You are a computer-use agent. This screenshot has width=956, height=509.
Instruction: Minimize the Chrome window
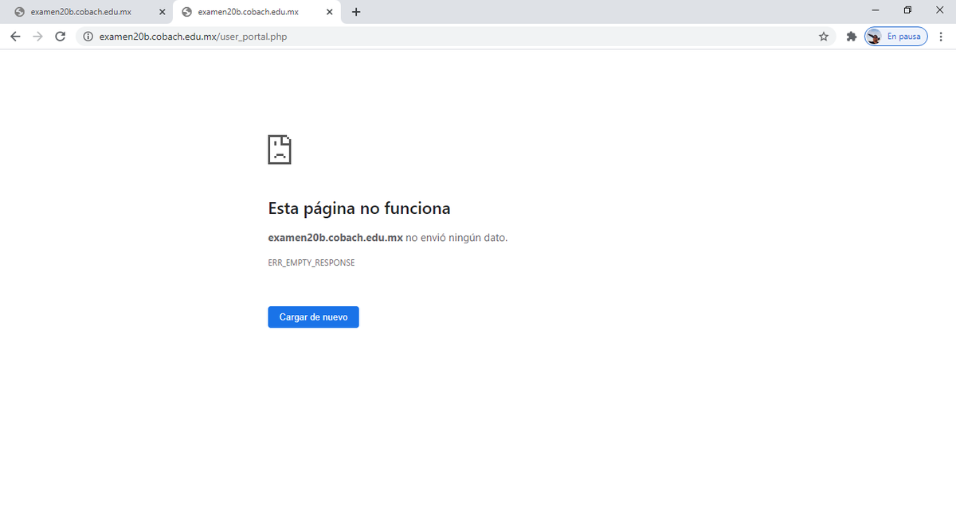point(876,10)
